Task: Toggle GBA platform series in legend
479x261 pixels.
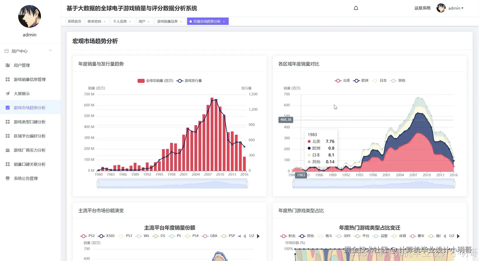Action: 209,236
